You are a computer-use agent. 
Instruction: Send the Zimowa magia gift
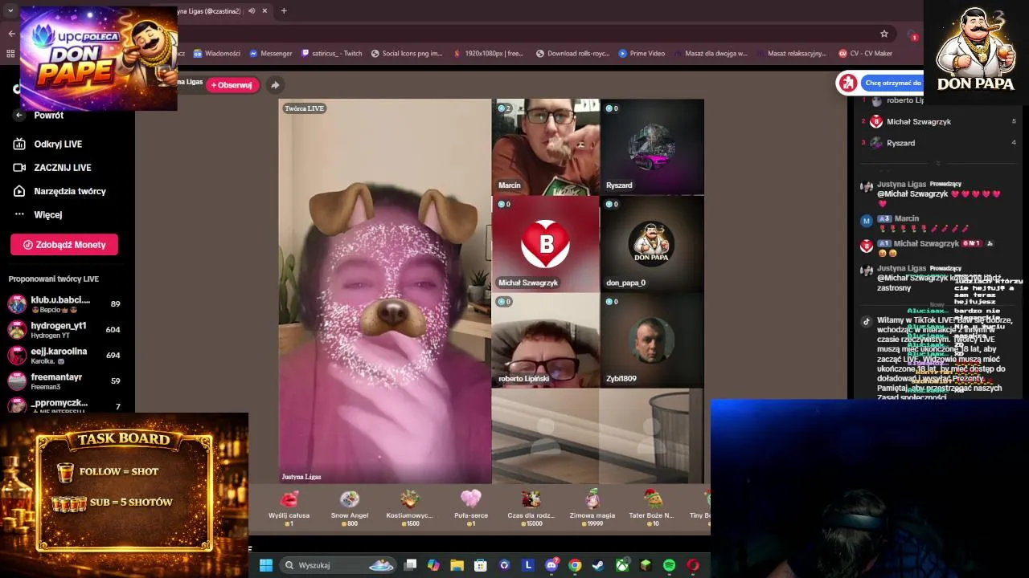pyautogui.click(x=592, y=507)
